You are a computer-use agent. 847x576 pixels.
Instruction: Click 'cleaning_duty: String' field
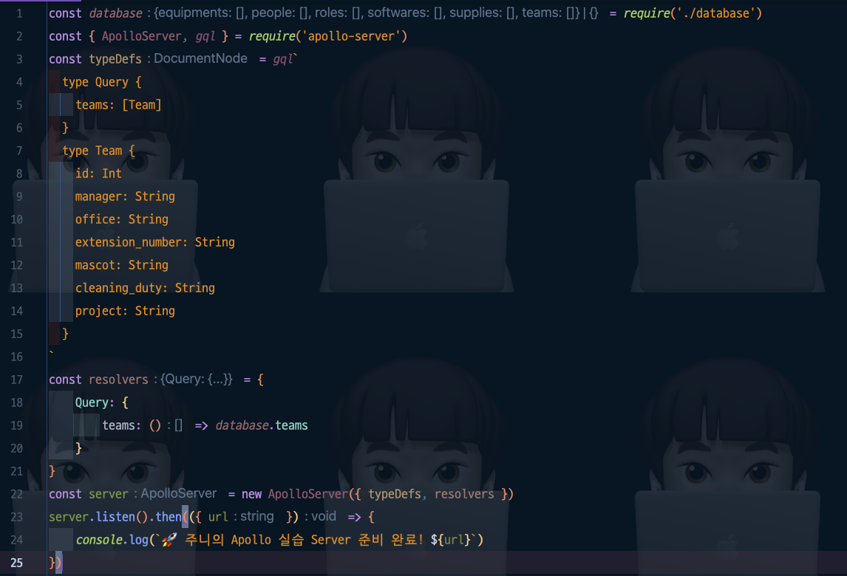[x=145, y=288]
